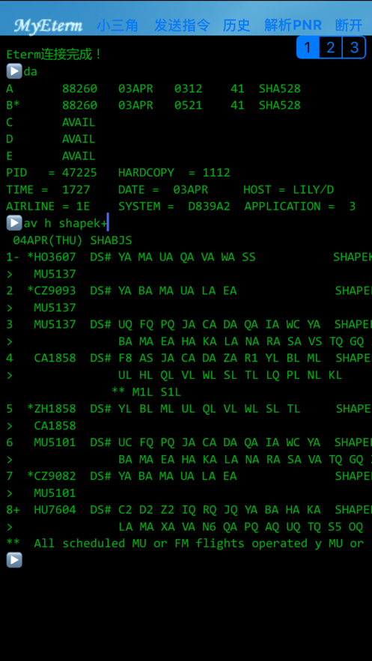Tap the 04APR(THU) SHABJS header
372x661 pixels.
click(73, 241)
